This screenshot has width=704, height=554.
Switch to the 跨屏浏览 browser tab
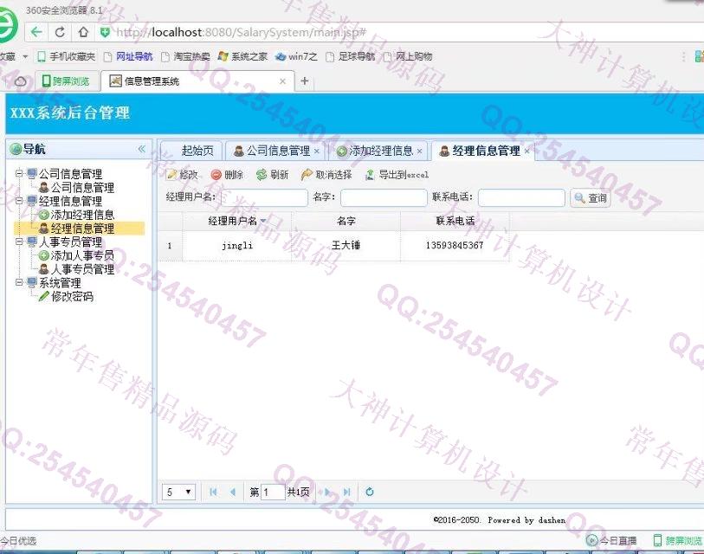[66, 81]
